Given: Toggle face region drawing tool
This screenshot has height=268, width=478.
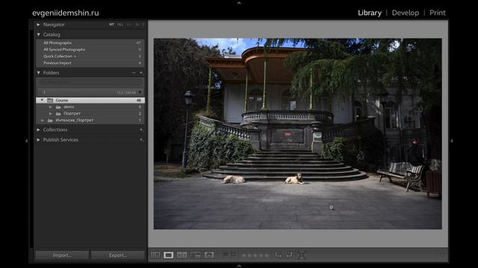Looking at the screenshot, I should coord(302,255).
